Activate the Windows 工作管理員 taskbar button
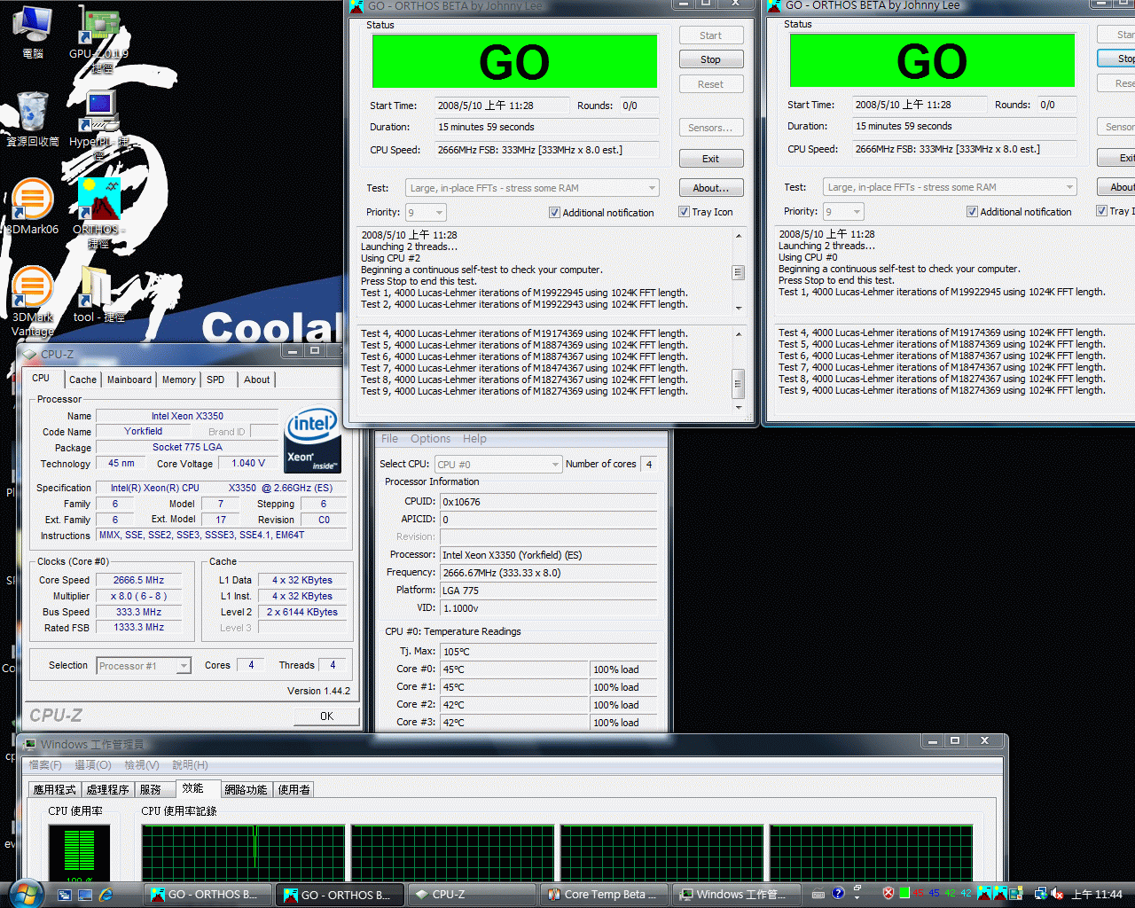The image size is (1135, 908). point(736,895)
